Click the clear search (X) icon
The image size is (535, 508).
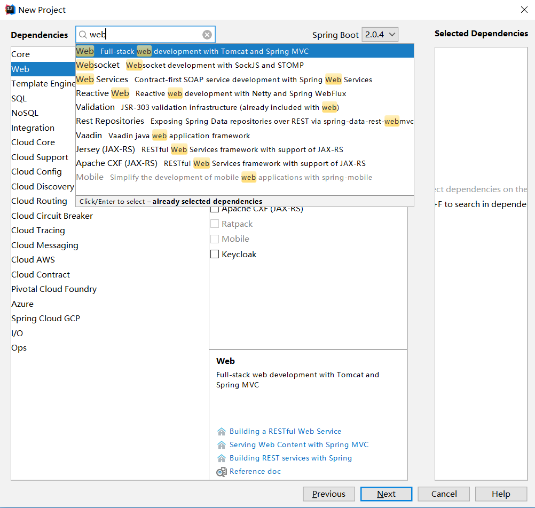(207, 35)
